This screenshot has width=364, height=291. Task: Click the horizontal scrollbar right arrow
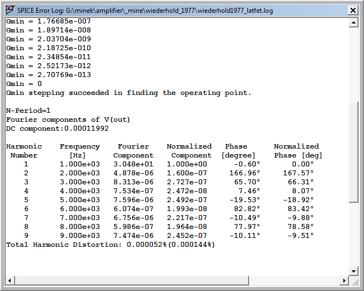(344, 280)
